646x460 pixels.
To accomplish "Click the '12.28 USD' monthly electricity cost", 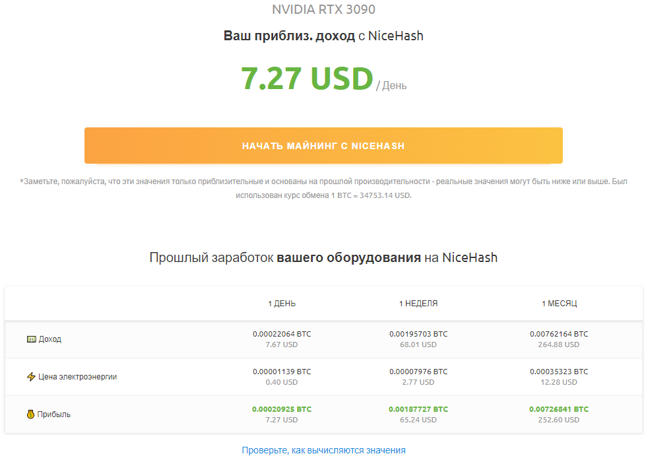I will coord(559,382).
